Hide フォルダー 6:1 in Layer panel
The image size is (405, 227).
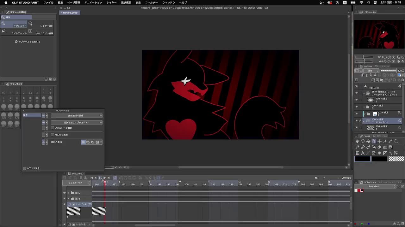[356, 121]
